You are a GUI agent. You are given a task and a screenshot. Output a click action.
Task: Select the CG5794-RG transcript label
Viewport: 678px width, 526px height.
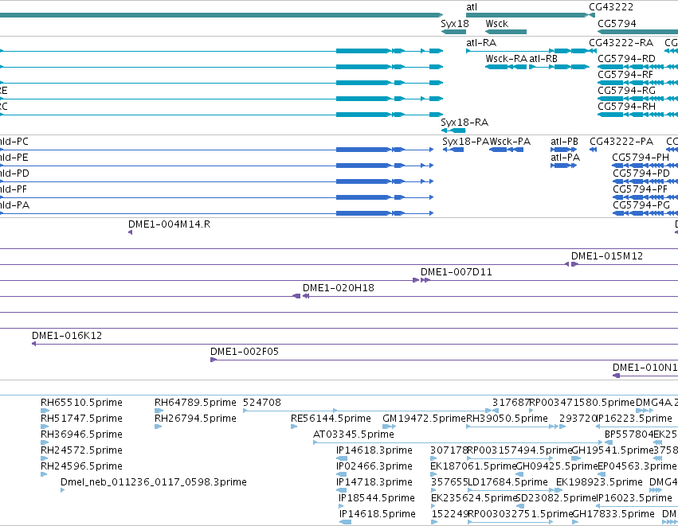coord(626,91)
